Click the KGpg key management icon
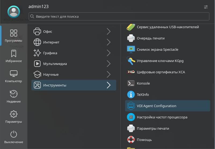 131,61
